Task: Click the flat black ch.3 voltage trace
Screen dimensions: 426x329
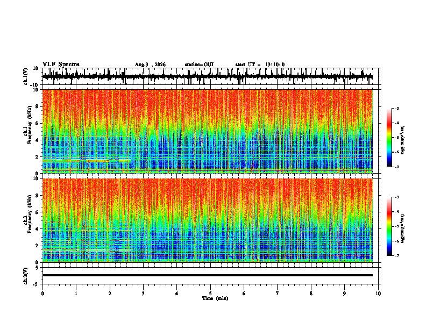Action: (x=207, y=275)
